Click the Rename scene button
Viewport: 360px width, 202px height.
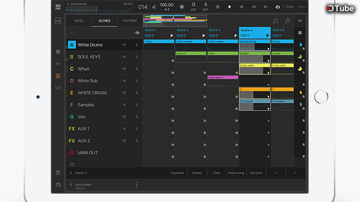(256, 173)
